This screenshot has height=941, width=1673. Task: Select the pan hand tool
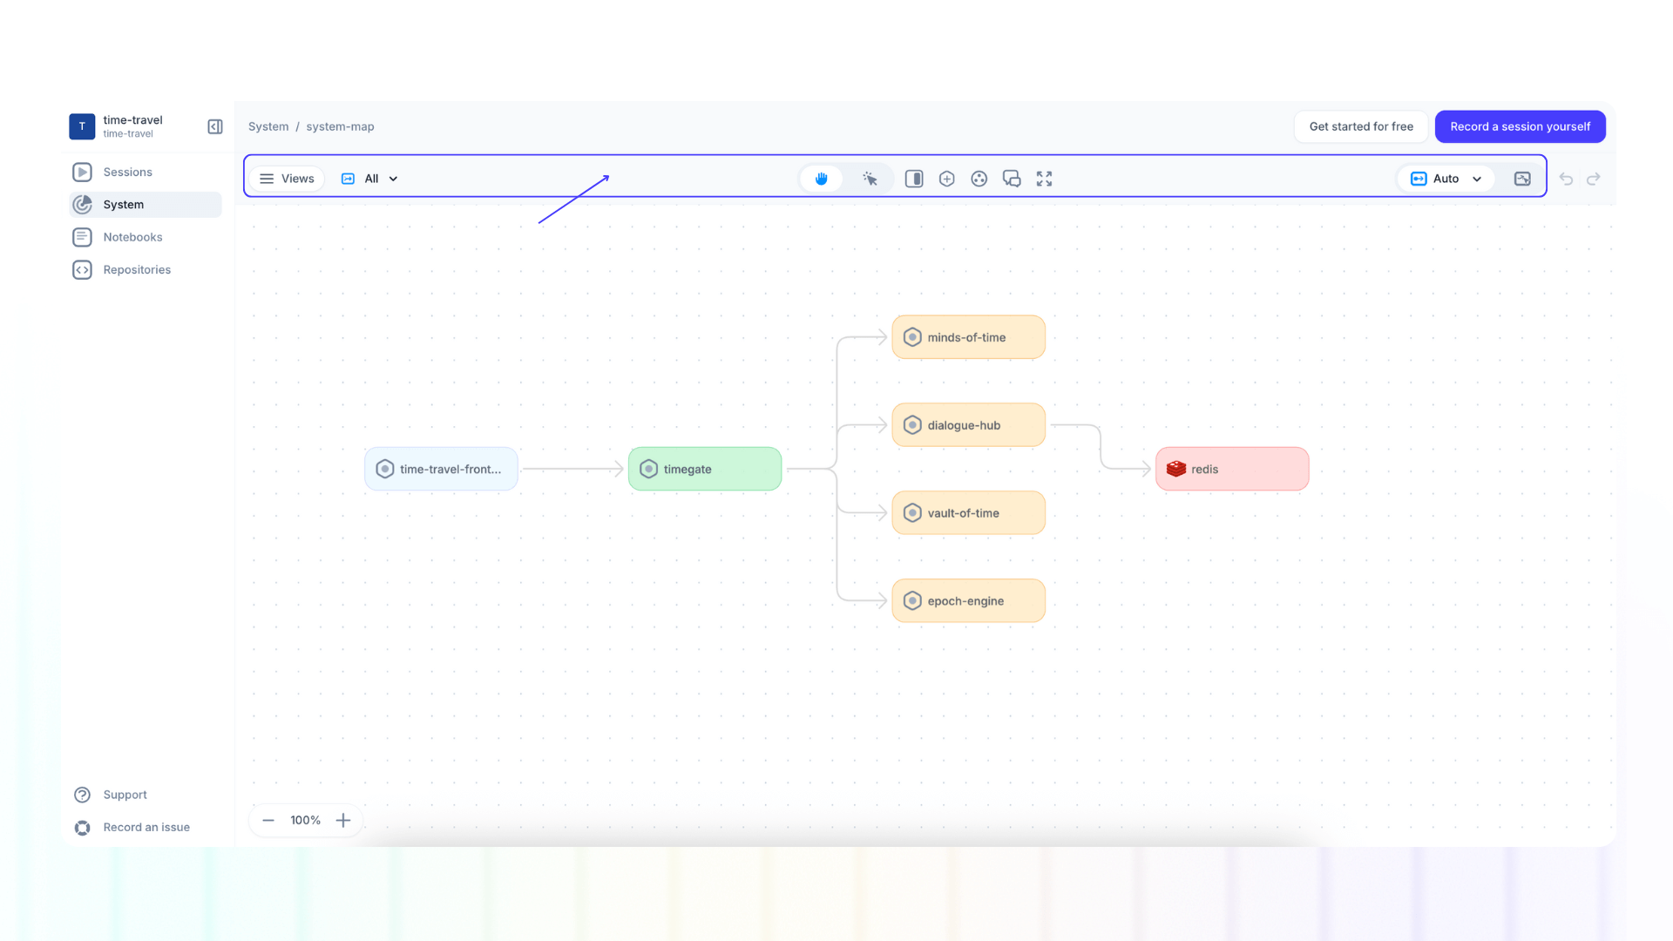coord(820,178)
